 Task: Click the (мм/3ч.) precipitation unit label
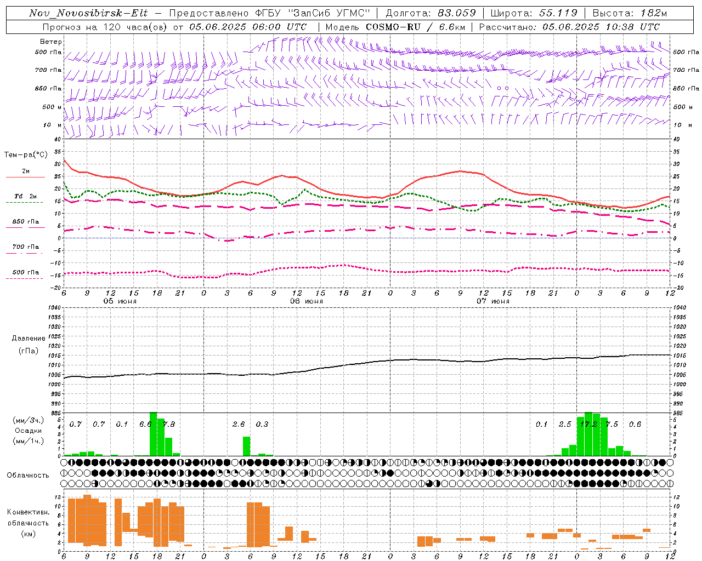click(28, 420)
